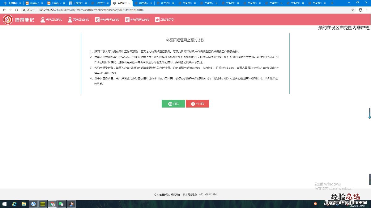Open the last pinned taskbar app icon

pos(71,204)
